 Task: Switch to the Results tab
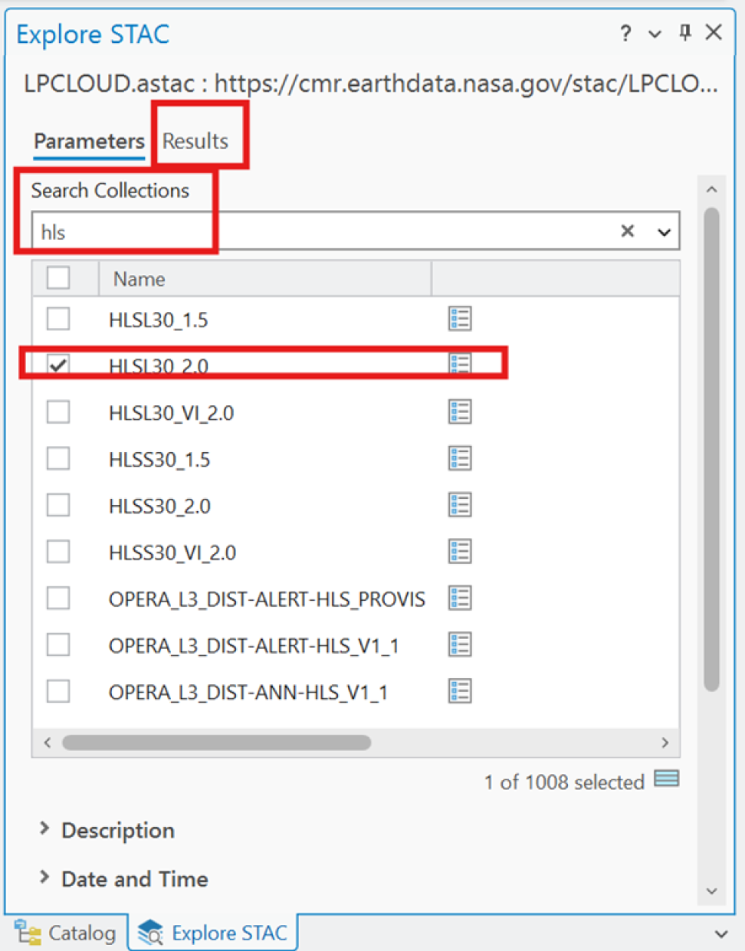point(195,141)
